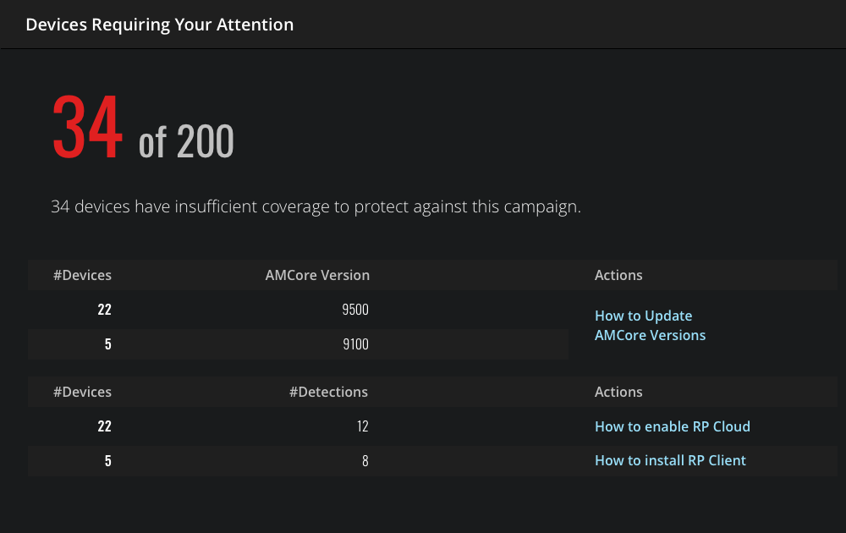Select Actions header in the AMCore table
This screenshot has width=846, height=533.
pos(618,275)
